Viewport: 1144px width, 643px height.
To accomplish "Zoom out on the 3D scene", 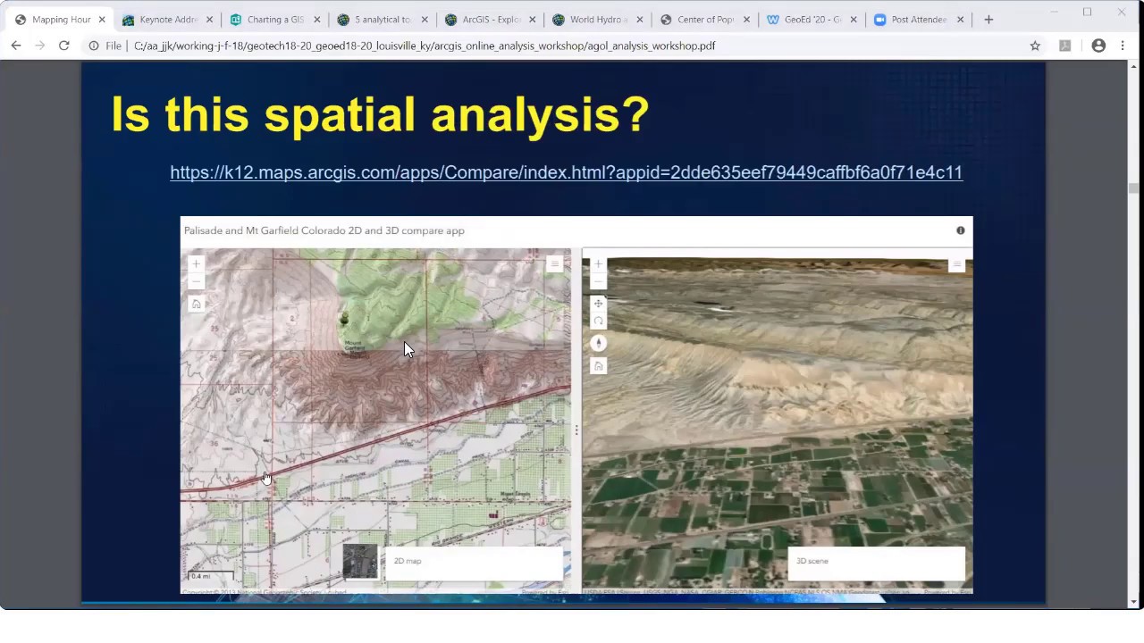I will (598, 281).
